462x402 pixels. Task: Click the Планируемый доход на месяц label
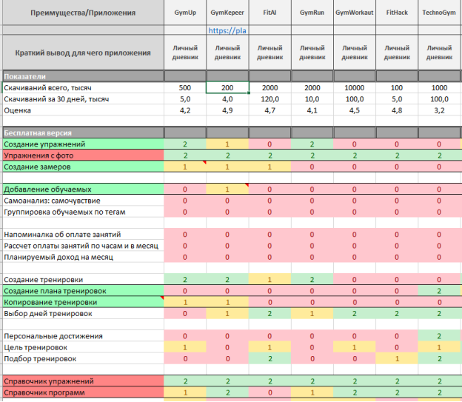58,257
